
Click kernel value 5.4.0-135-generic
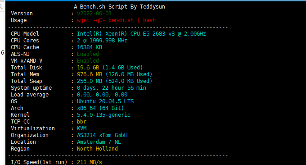pos(103,115)
